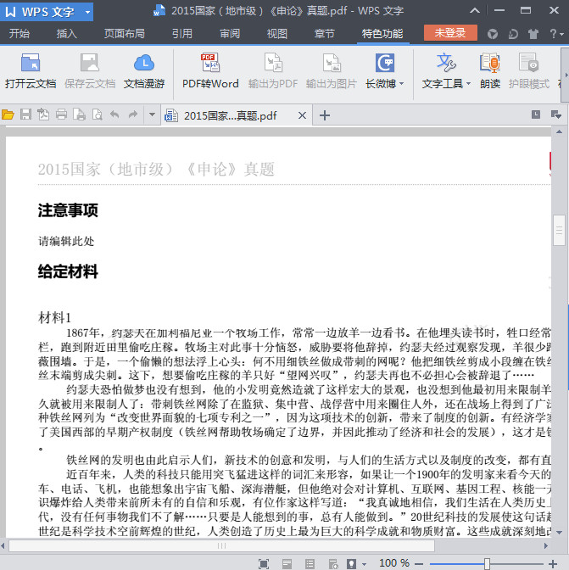Click the 给定材料 heading

[68, 271]
